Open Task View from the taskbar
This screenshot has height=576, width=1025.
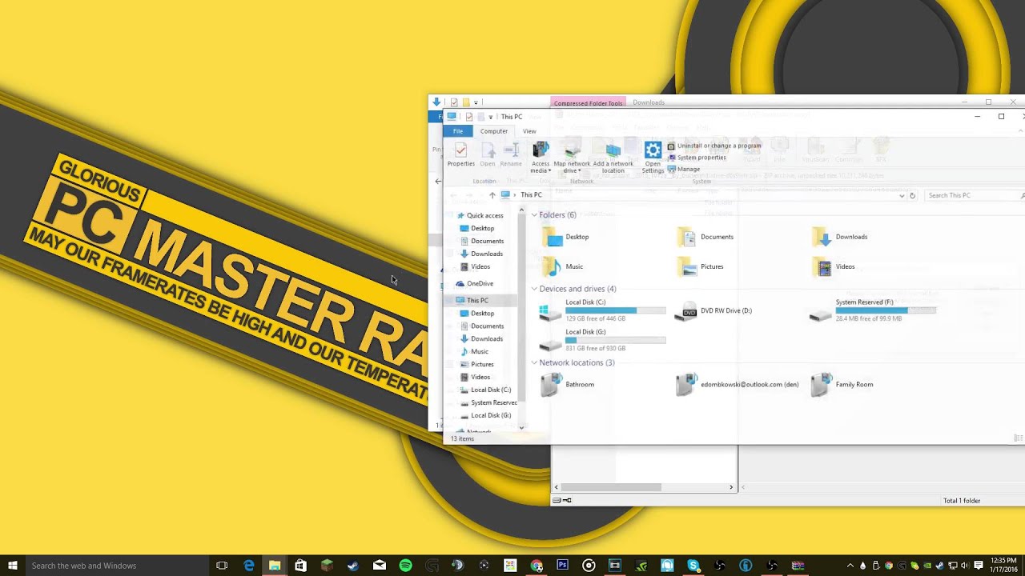click(222, 566)
